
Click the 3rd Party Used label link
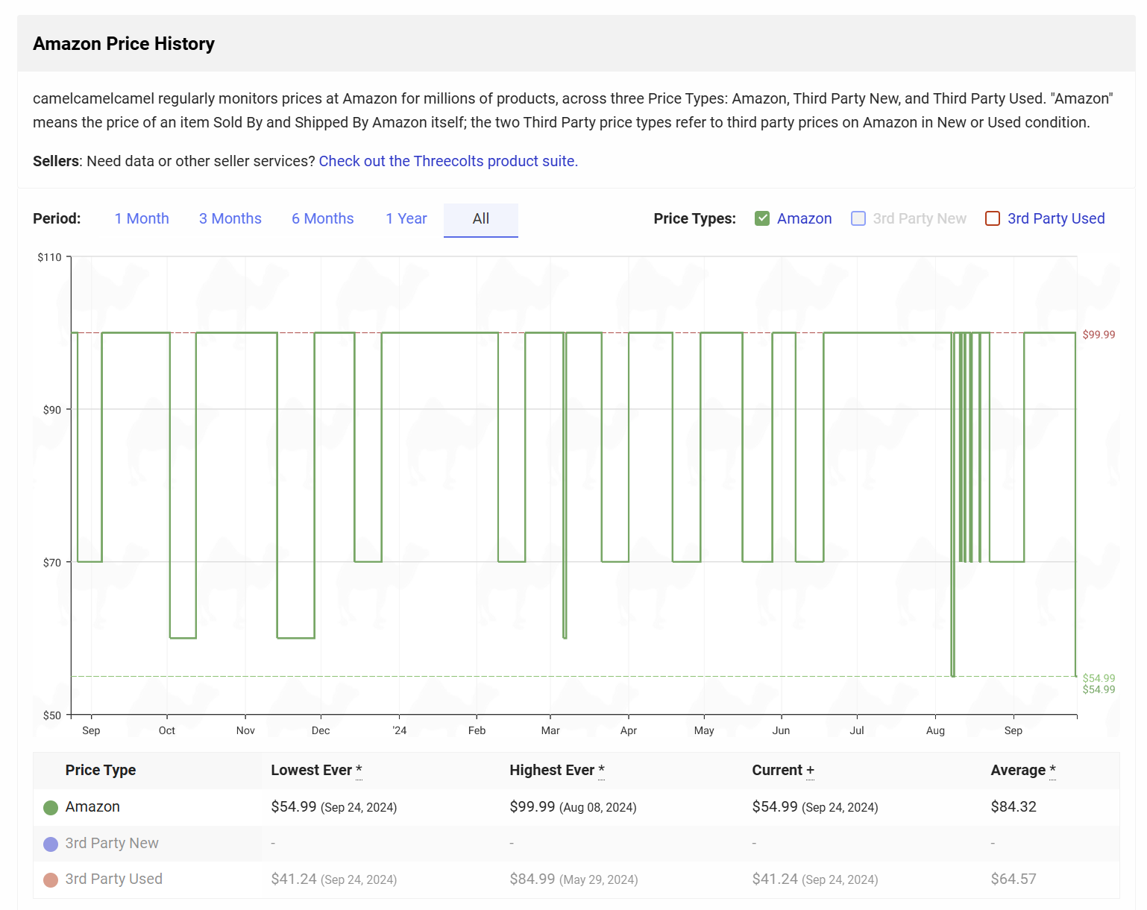tap(1055, 218)
